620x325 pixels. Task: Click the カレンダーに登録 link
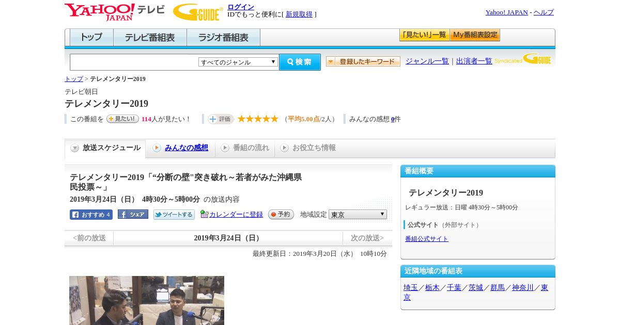tap(236, 214)
